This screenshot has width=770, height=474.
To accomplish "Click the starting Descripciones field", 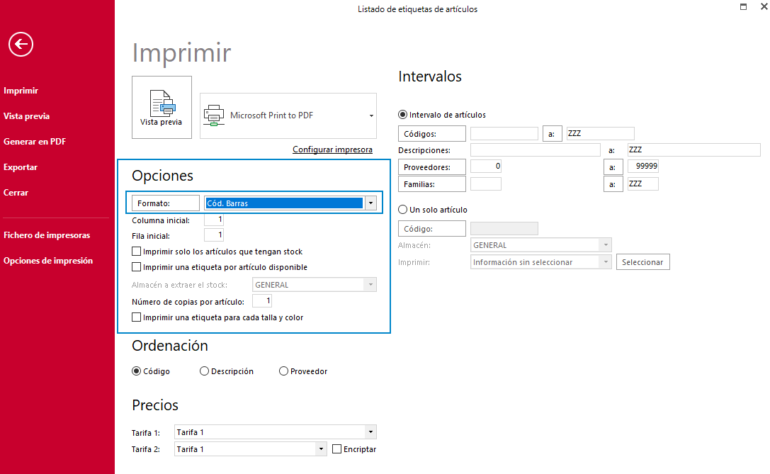I will (536, 149).
